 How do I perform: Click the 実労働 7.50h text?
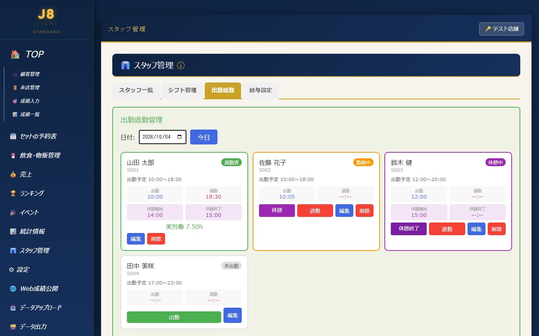(184, 227)
